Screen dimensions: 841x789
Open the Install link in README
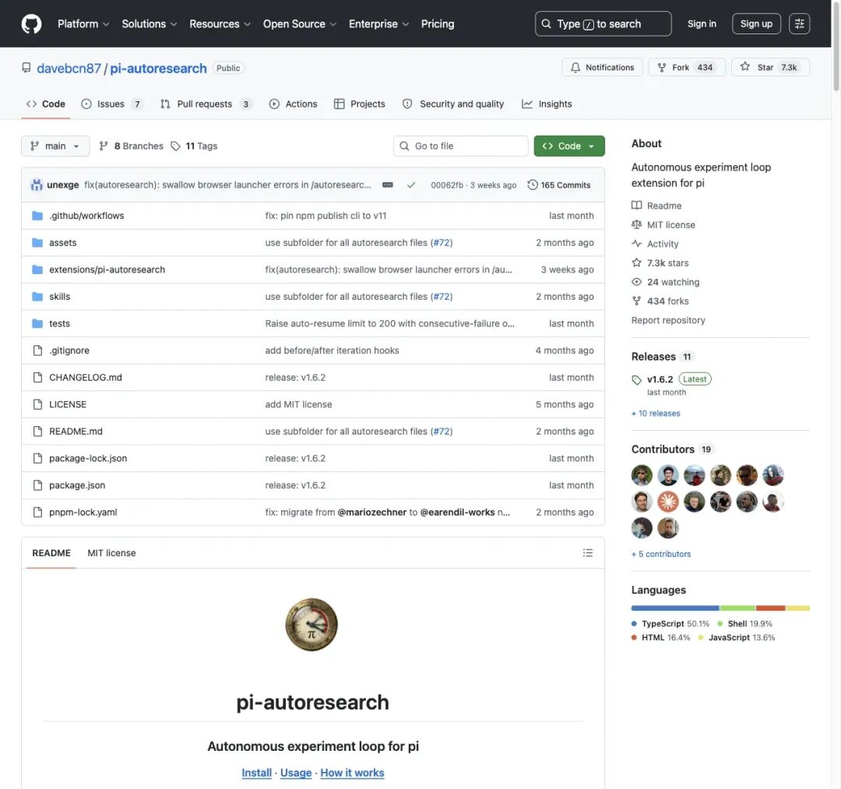[x=256, y=773]
